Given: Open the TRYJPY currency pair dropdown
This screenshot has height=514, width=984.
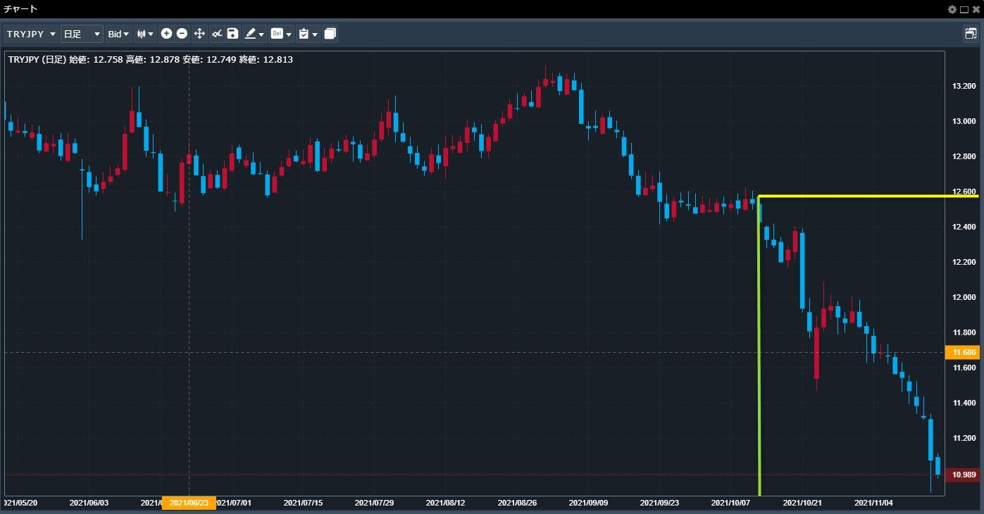Looking at the screenshot, I should click(31, 34).
